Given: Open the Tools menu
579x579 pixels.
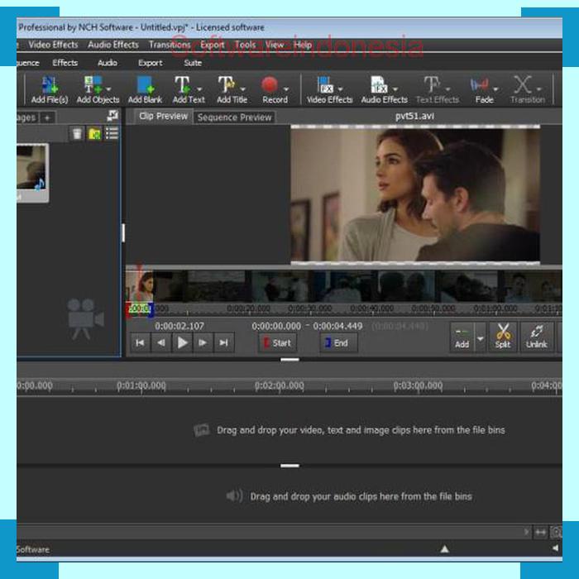Looking at the screenshot, I should tap(245, 45).
